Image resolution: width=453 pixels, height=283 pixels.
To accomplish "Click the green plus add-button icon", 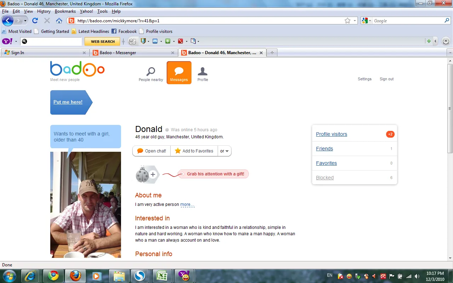I will pos(429,41).
